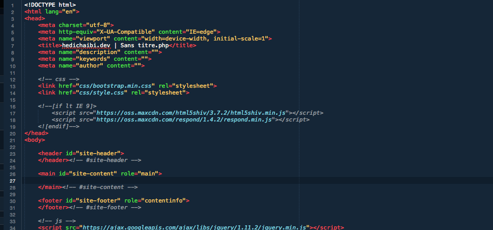Viewport: 493px width, 230px height.
Task: Click the closing </head> tag
Action: (x=36, y=133)
